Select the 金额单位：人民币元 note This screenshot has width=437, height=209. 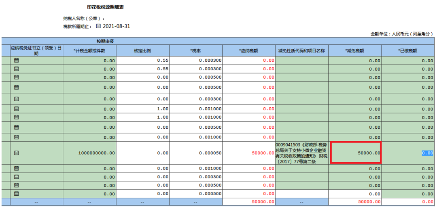click(402, 34)
